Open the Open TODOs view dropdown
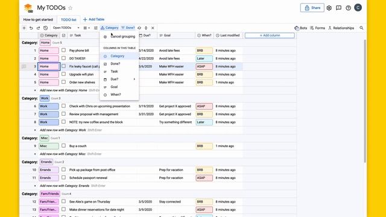Screen dimensions: 386x217 click(66, 28)
